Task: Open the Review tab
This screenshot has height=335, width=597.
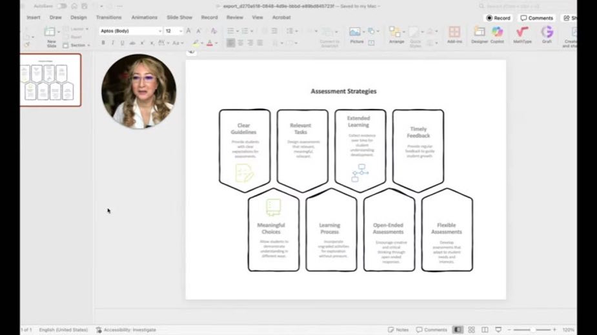Action: (x=234, y=17)
